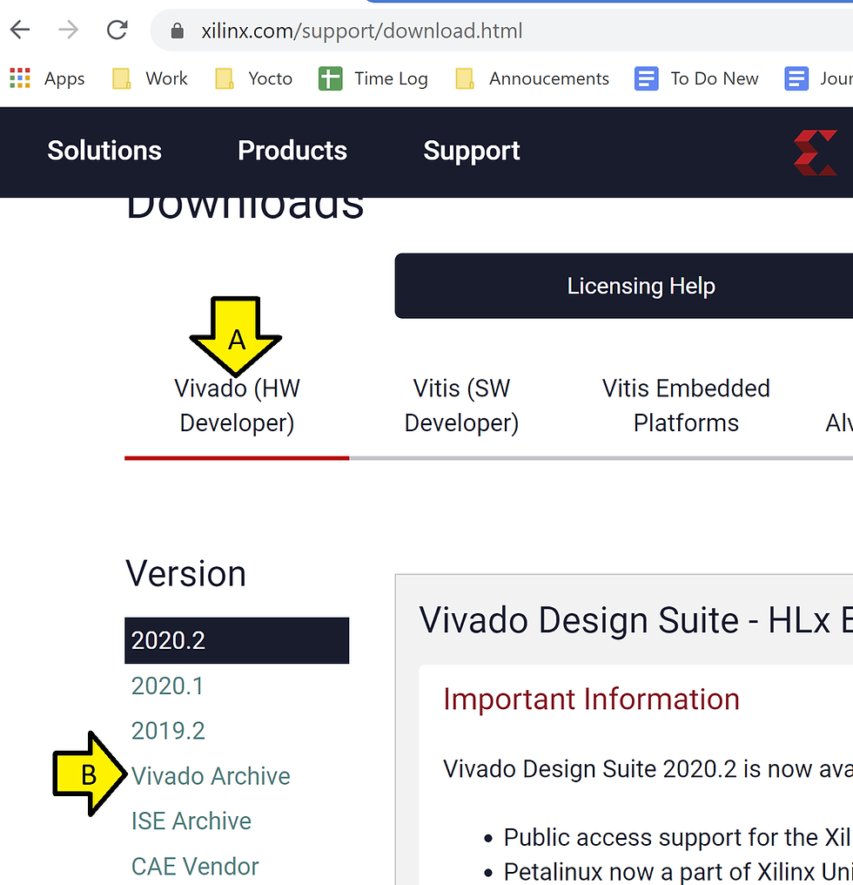Open the To Do New document bookmark
This screenshot has height=885, width=853.
696,78
